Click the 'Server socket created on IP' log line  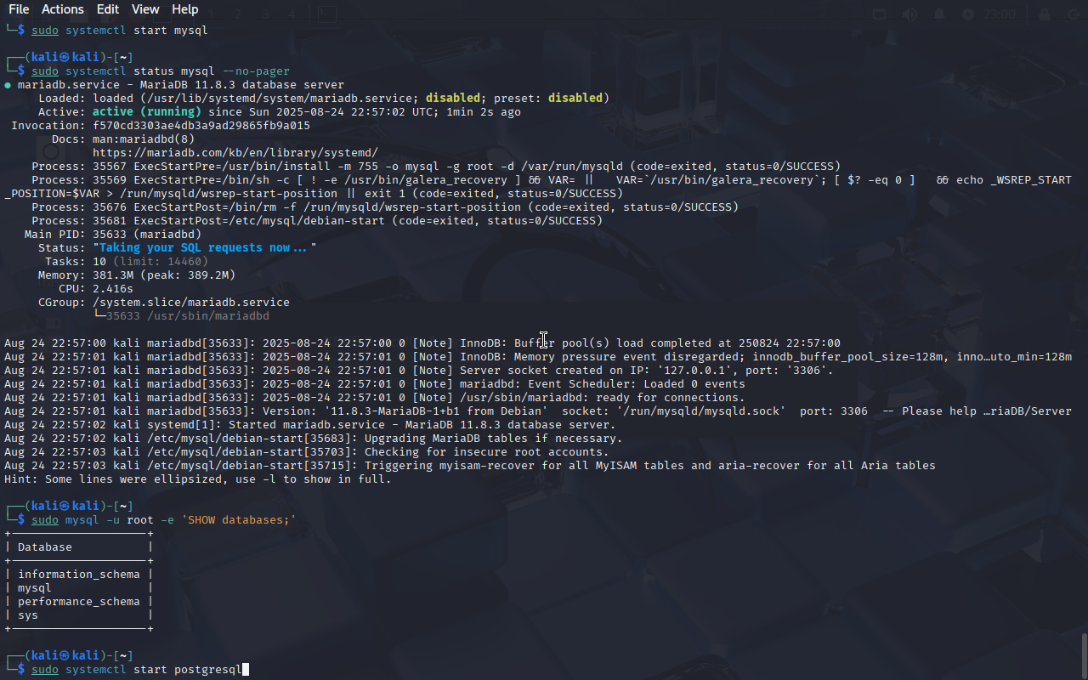point(419,371)
